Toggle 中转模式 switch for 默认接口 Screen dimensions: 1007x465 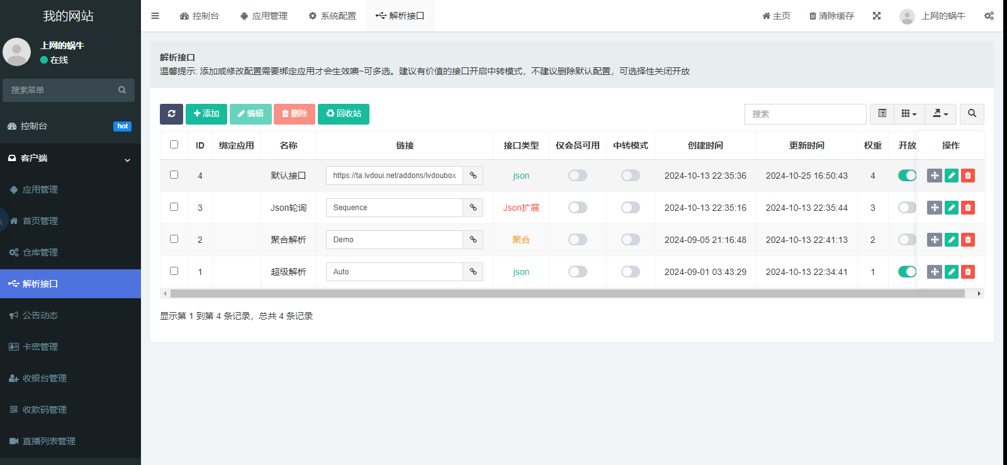click(x=631, y=176)
